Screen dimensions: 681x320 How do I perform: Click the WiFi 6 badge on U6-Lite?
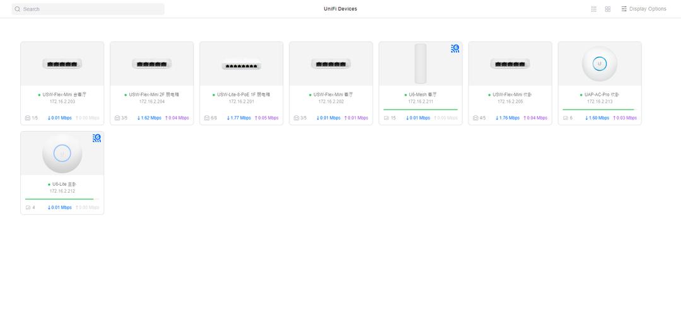(x=96, y=138)
